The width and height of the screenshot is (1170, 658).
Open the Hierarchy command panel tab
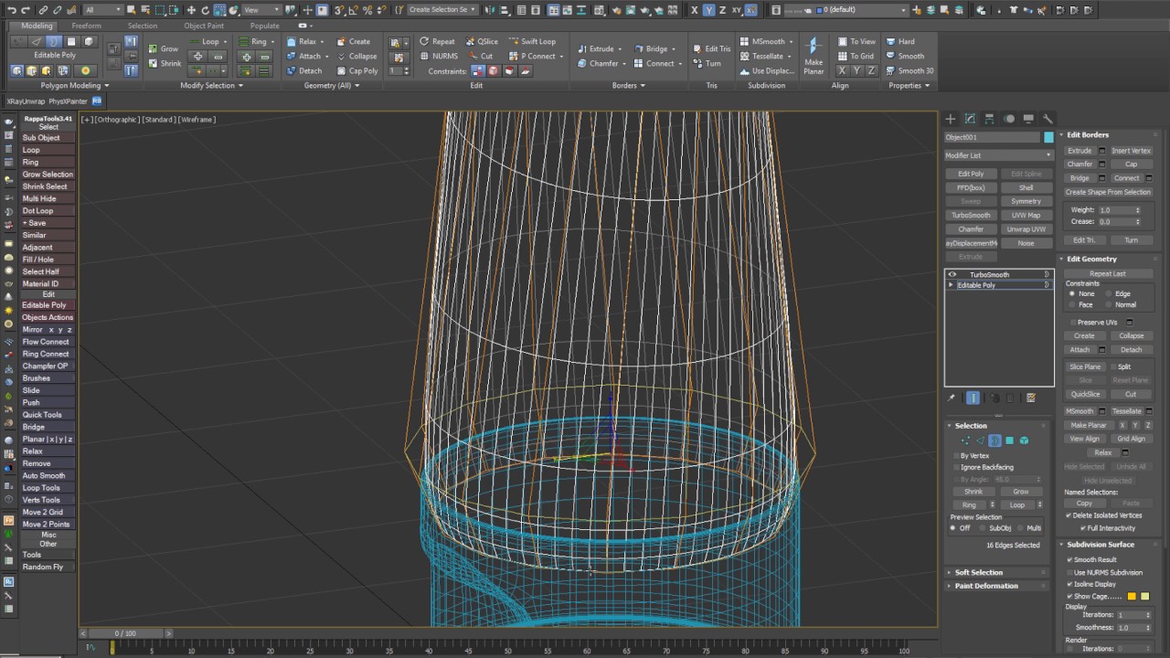pos(989,119)
